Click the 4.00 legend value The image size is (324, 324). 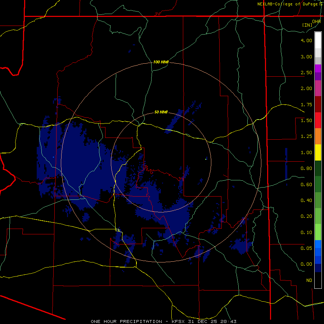(x=306, y=40)
